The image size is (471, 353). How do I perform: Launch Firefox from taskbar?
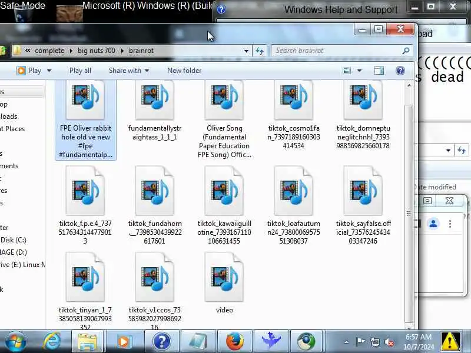coord(234,342)
